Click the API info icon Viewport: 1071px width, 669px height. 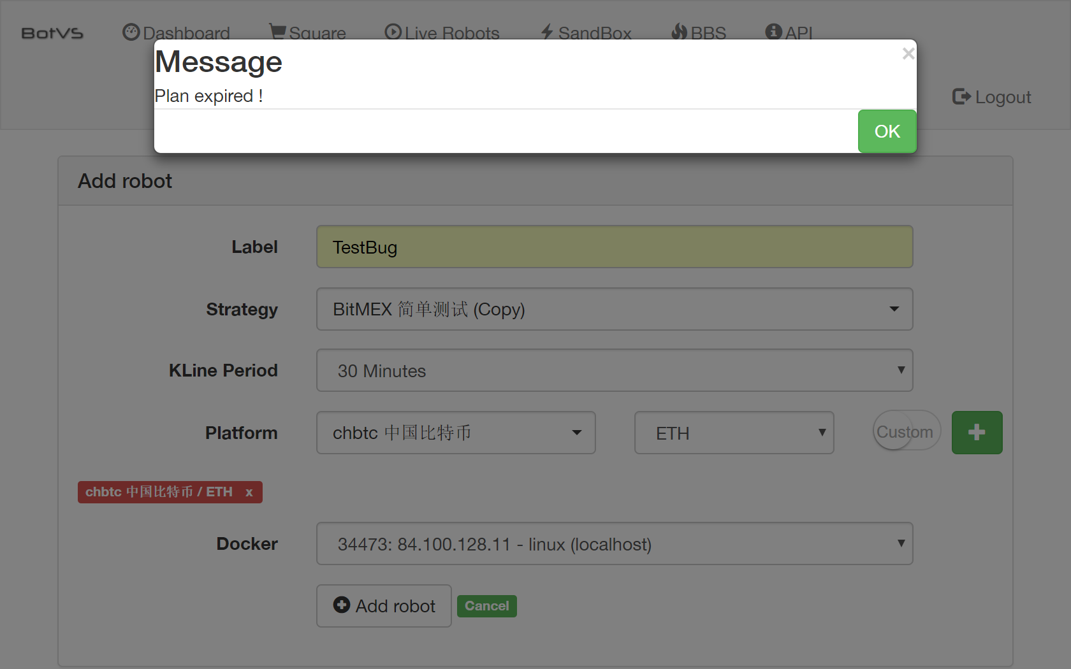pos(773,31)
